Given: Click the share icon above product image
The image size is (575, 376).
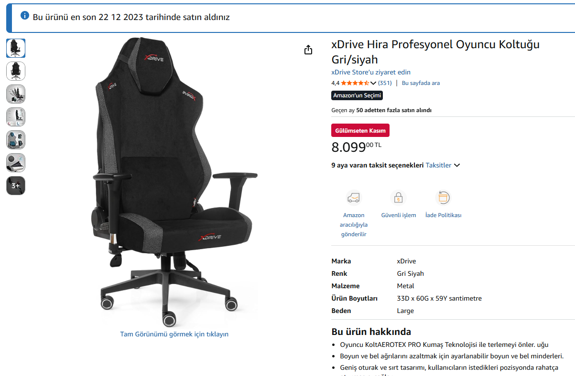Looking at the screenshot, I should pyautogui.click(x=308, y=50).
